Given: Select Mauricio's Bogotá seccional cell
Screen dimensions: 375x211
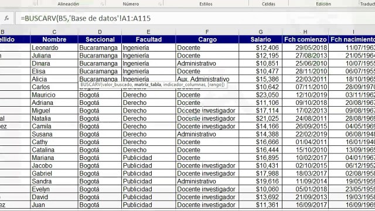Looking at the screenshot, I should pyautogui.click(x=100, y=95).
